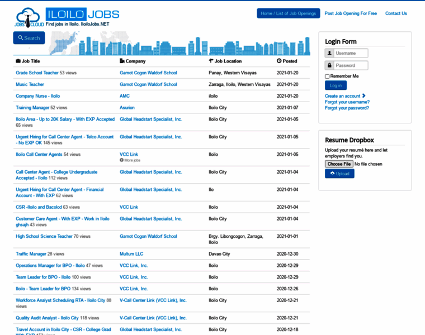Select the 2020-12-30 posted date

click(287, 254)
